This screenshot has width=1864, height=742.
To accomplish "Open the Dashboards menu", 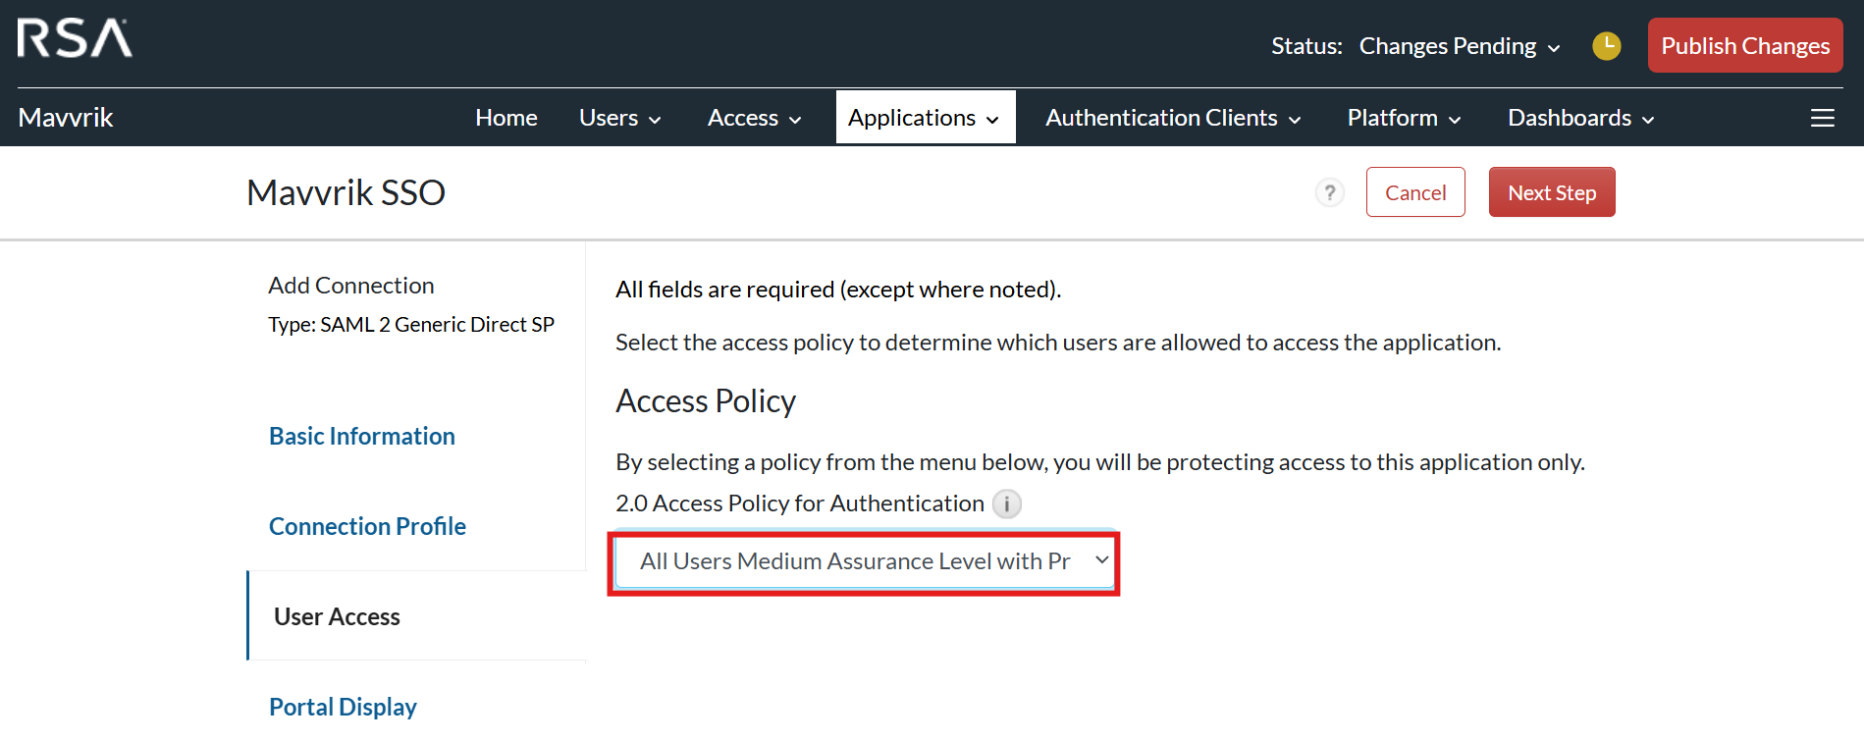I will click(1580, 118).
